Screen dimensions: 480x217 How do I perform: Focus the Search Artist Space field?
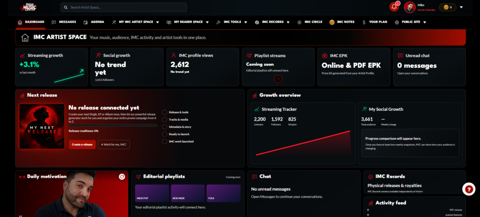tap(124, 7)
